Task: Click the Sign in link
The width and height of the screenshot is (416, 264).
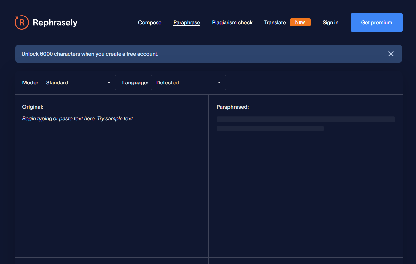Action: click(330, 23)
